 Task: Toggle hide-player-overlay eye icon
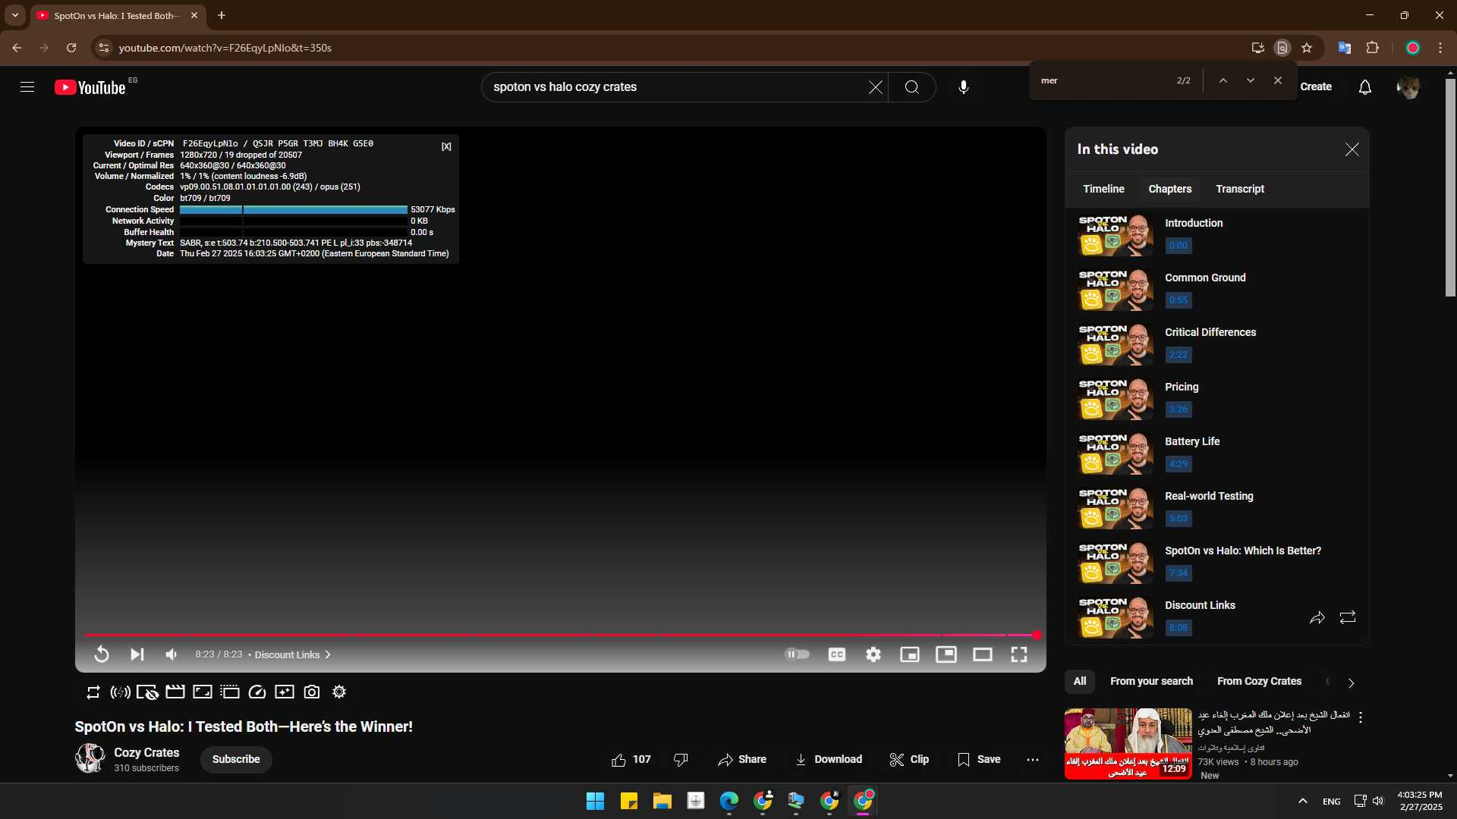click(x=147, y=692)
